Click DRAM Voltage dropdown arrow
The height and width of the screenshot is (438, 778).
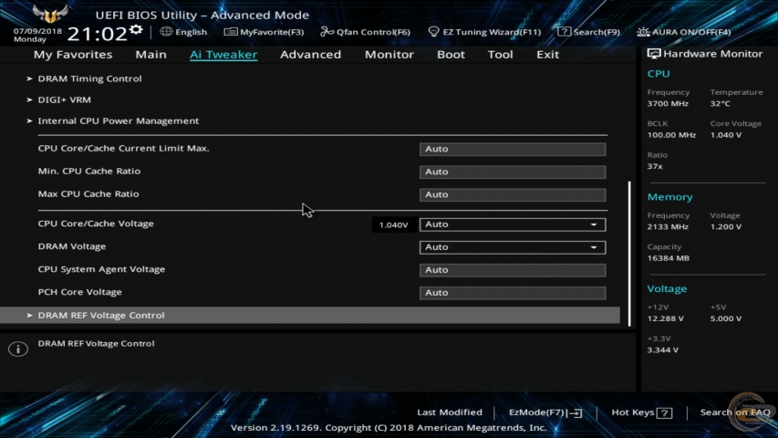[x=594, y=247]
